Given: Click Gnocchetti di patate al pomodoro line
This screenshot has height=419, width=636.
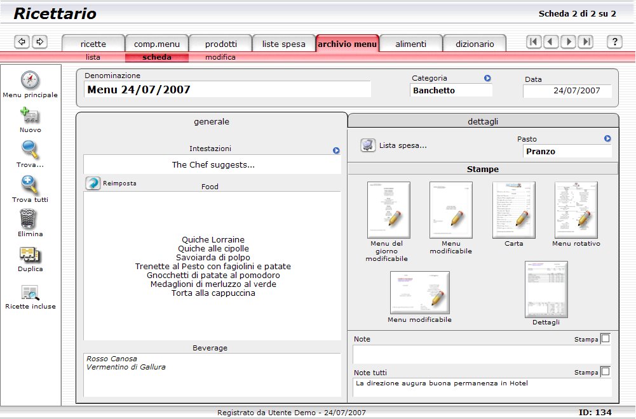Looking at the screenshot, I should [213, 275].
